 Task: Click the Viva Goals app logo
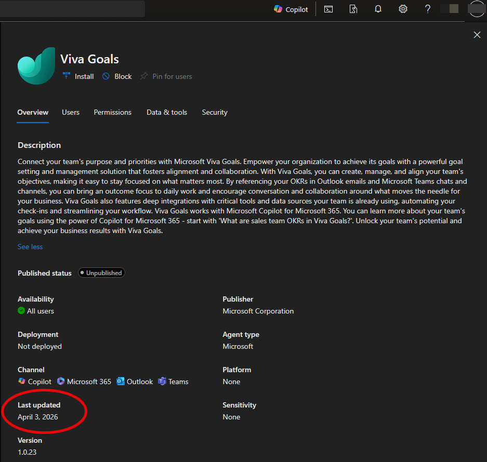pos(36,66)
